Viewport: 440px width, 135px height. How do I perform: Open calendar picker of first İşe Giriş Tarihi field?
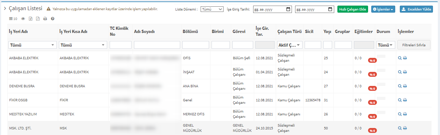tap(288, 9)
